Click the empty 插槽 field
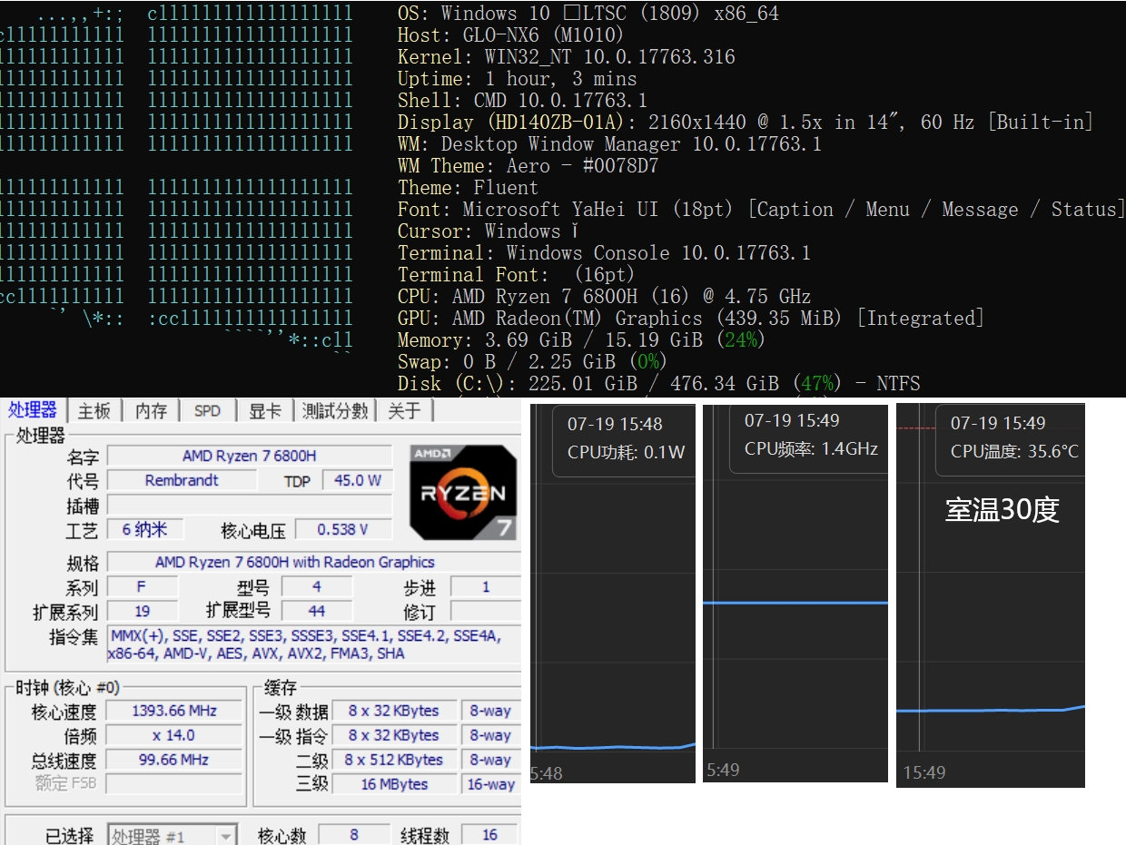The width and height of the screenshot is (1126, 845). pyautogui.click(x=250, y=505)
